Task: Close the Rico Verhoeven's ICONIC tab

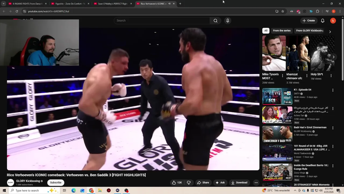Action: tap(174, 4)
